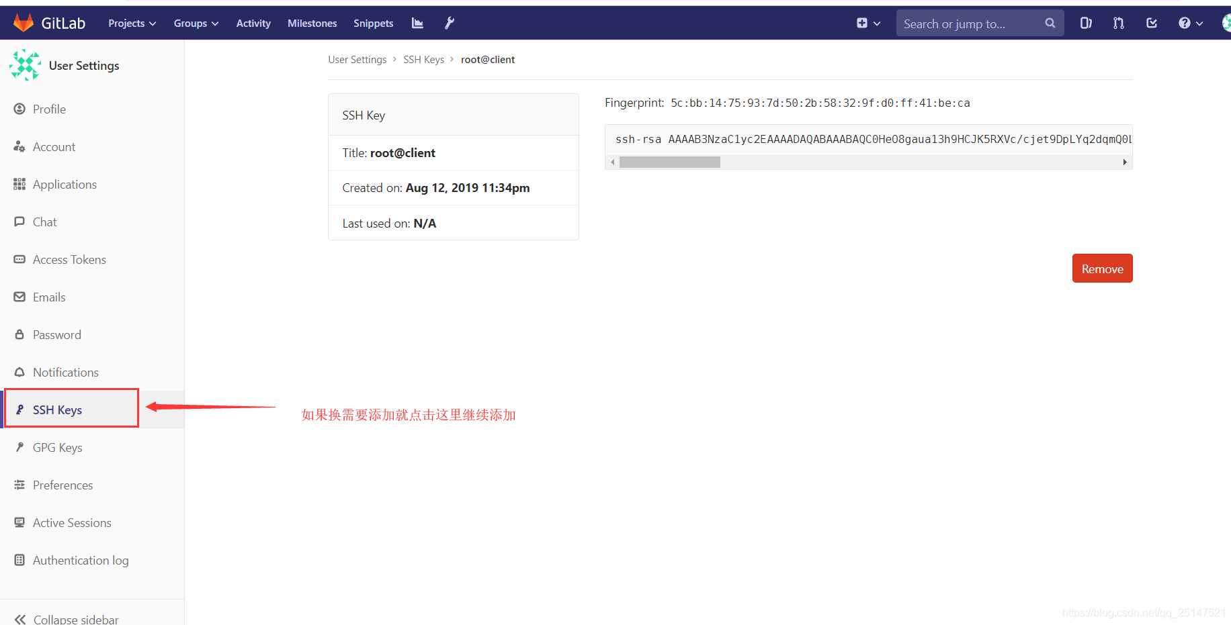Screen dimensions: 1231x625
Task: Click the GitLab fox logo
Action: click(24, 23)
